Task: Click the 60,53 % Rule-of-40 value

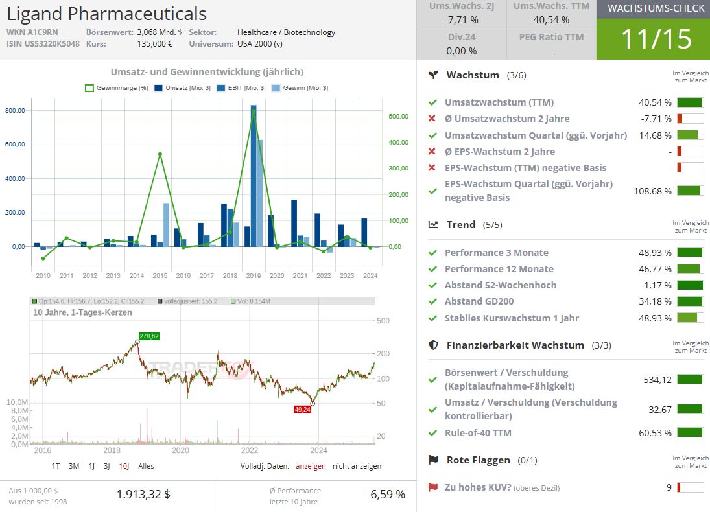Action: tap(656, 433)
